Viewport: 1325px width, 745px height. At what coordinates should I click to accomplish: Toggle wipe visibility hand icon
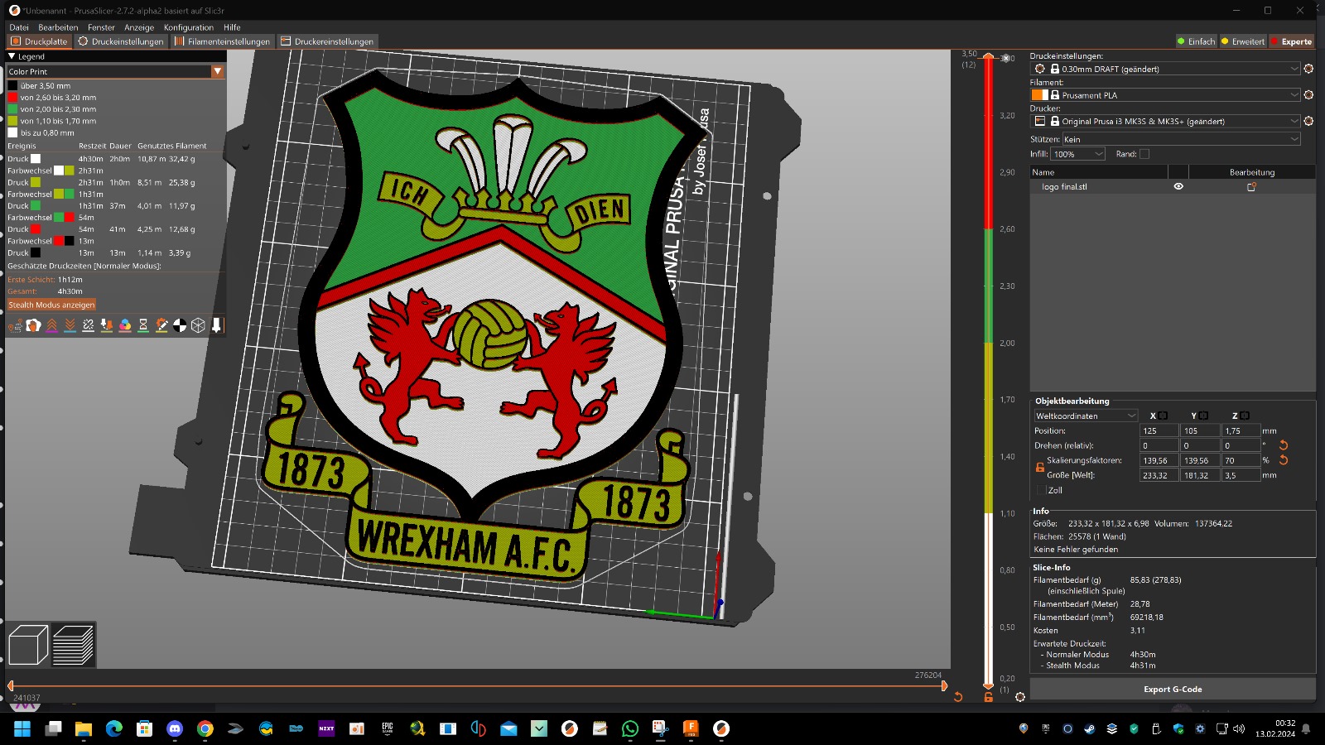point(33,325)
